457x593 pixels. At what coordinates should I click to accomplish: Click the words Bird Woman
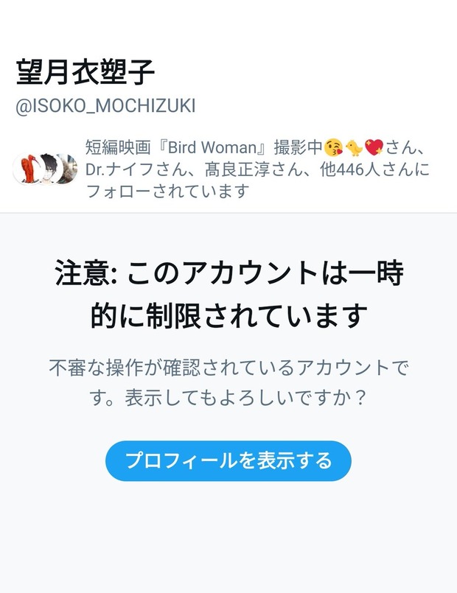[212, 147]
